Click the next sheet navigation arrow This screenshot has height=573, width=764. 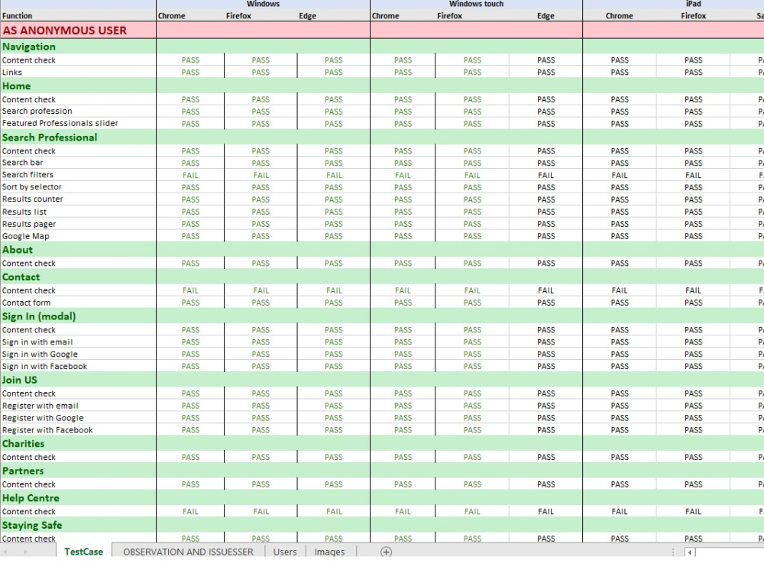coord(25,552)
